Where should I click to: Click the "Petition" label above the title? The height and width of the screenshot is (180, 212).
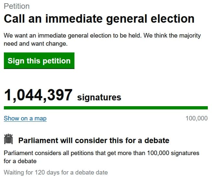click(17, 6)
